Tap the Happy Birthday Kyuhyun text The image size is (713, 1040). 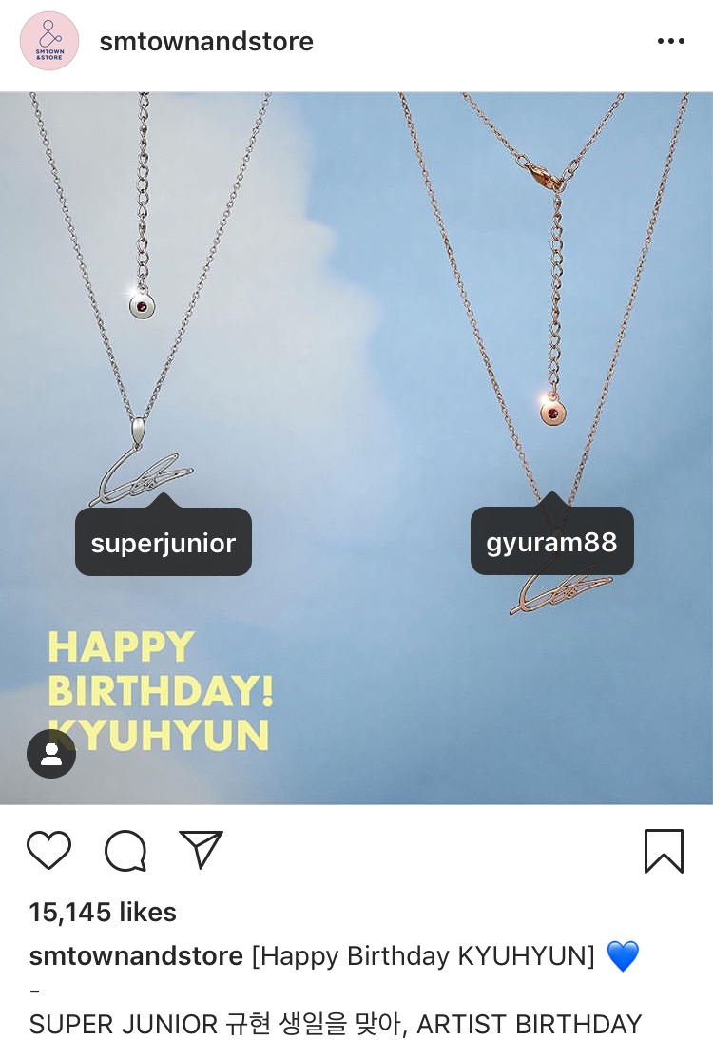160,691
